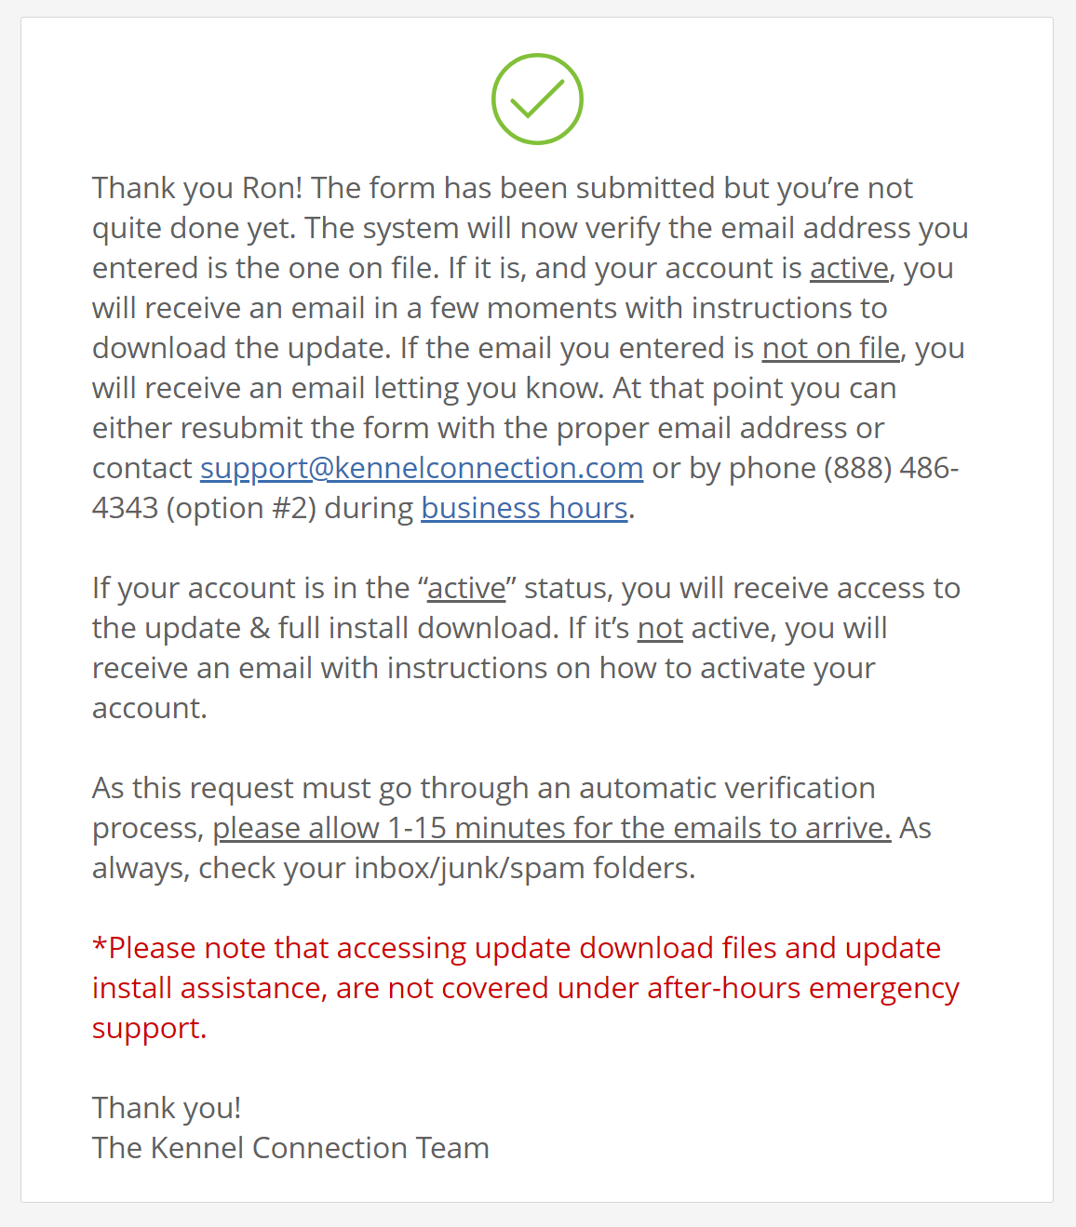Click the "automatic verification" phrase
1076x1227 pixels.
[727, 788]
